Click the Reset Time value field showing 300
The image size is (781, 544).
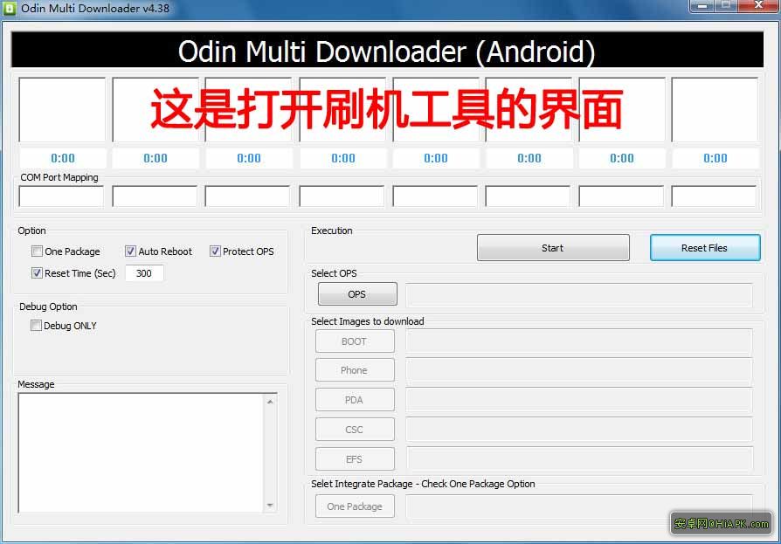144,272
